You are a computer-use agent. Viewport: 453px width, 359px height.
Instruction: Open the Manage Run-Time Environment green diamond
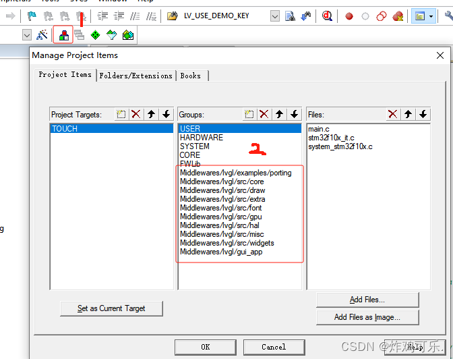(95, 35)
